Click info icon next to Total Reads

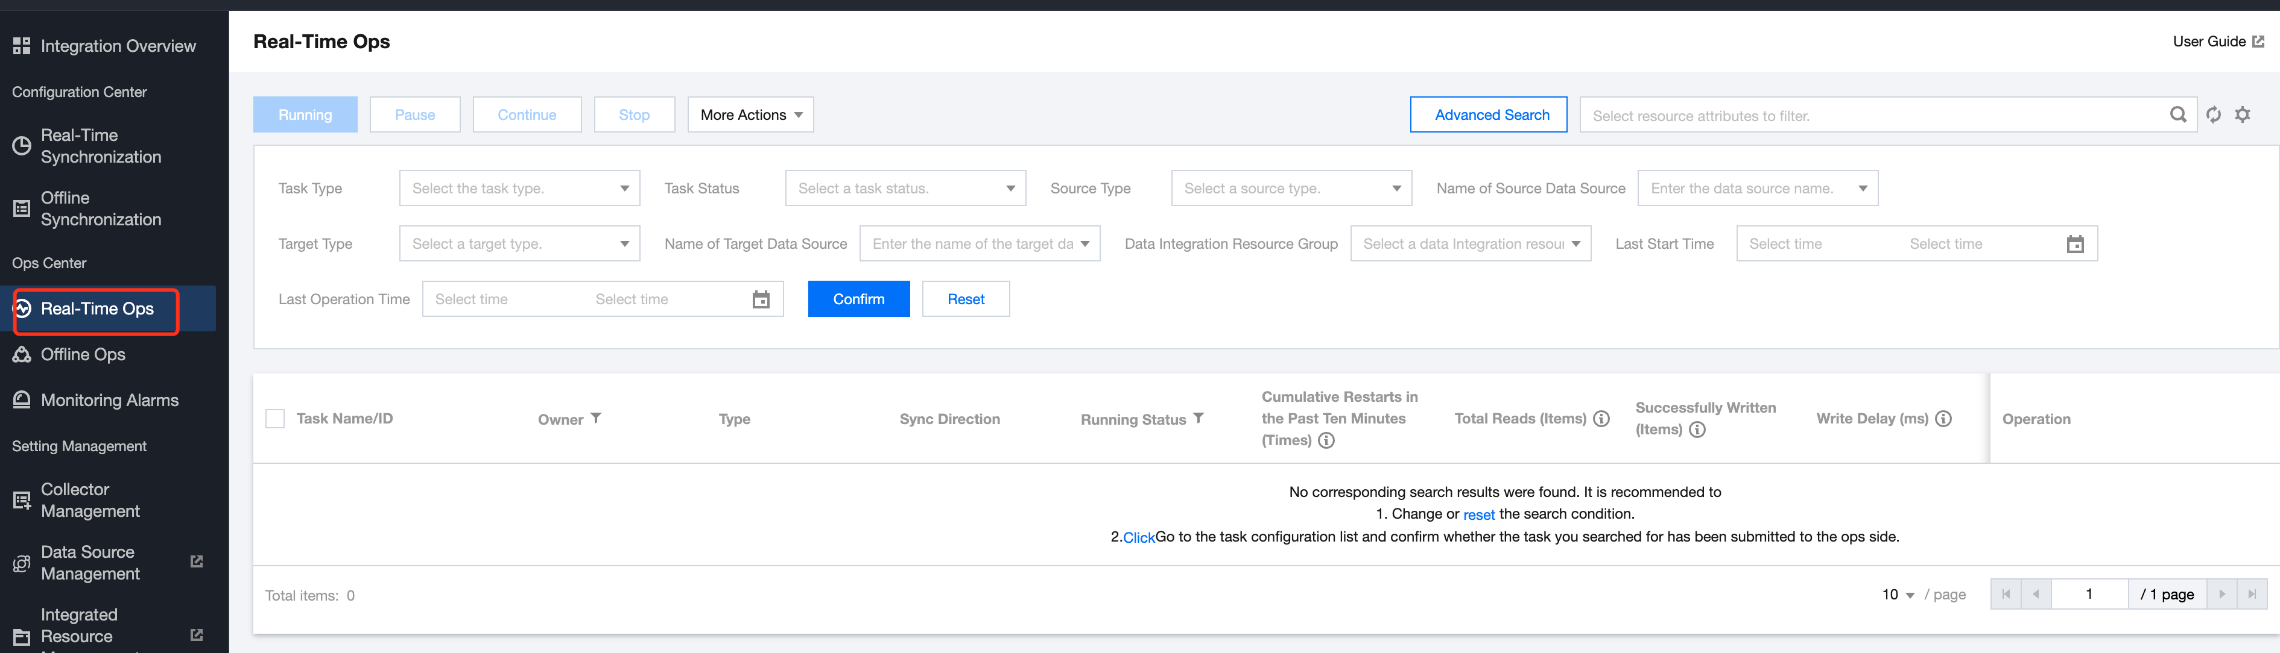click(1601, 419)
